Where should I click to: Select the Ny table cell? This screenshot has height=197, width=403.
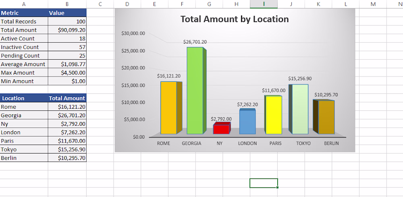pyautogui.click(x=24, y=124)
